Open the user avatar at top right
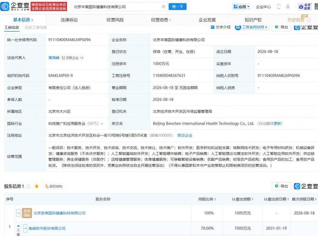This screenshot has width=318, height=236. click(316, 7)
